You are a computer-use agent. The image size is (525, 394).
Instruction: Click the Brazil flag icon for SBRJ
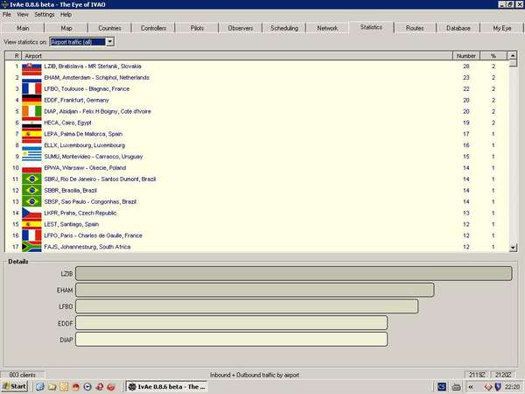[31, 179]
